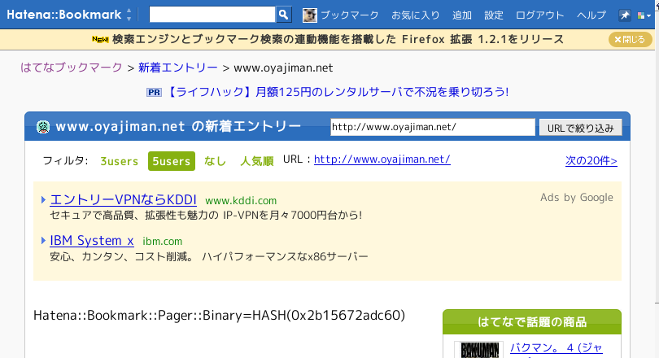Open the お気に入り menu

coord(415,15)
